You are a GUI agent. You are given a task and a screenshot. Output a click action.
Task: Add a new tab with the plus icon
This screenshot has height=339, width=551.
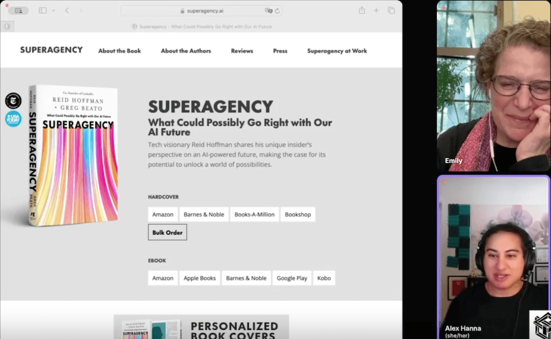376,11
